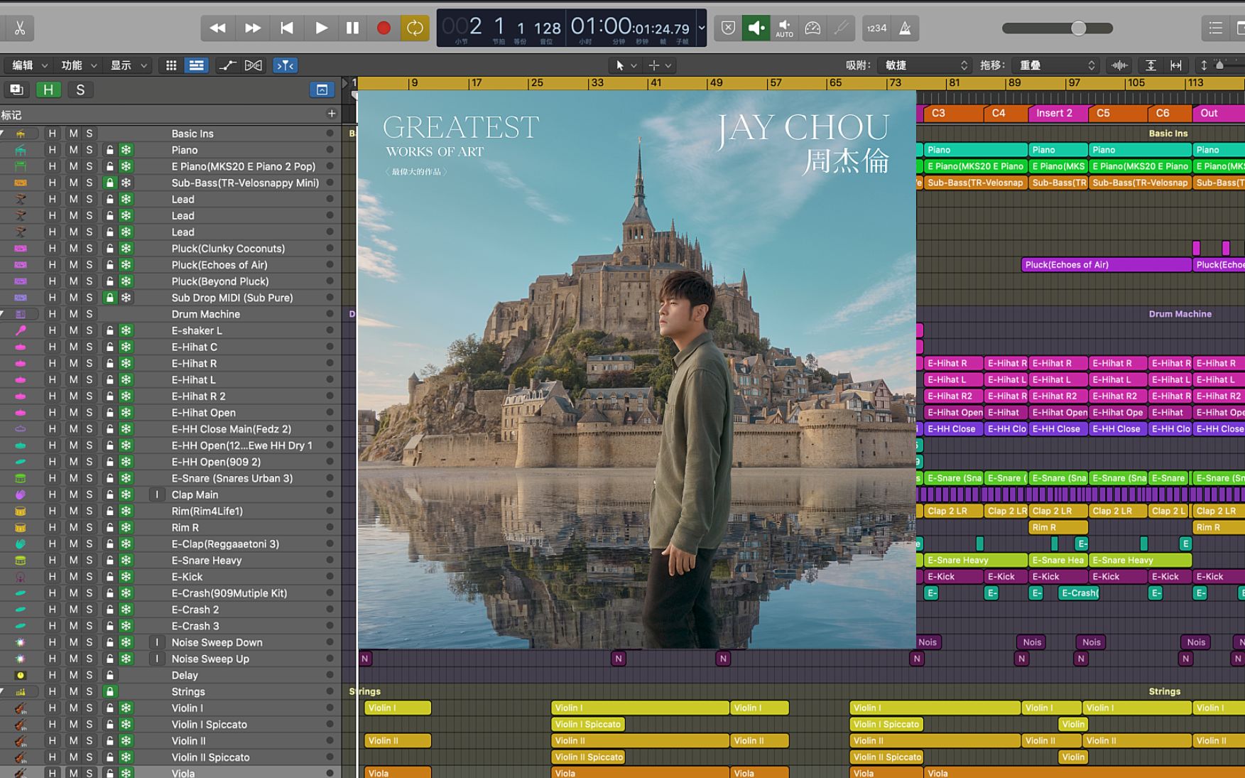Toggle the metronome icon
The height and width of the screenshot is (778, 1245).
(x=905, y=28)
